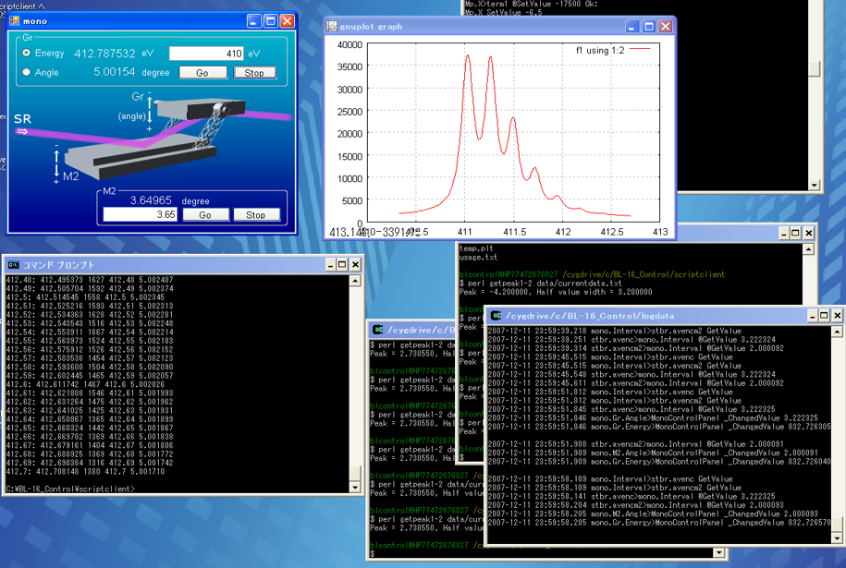Maximize the logdata terminal window

[824, 316]
